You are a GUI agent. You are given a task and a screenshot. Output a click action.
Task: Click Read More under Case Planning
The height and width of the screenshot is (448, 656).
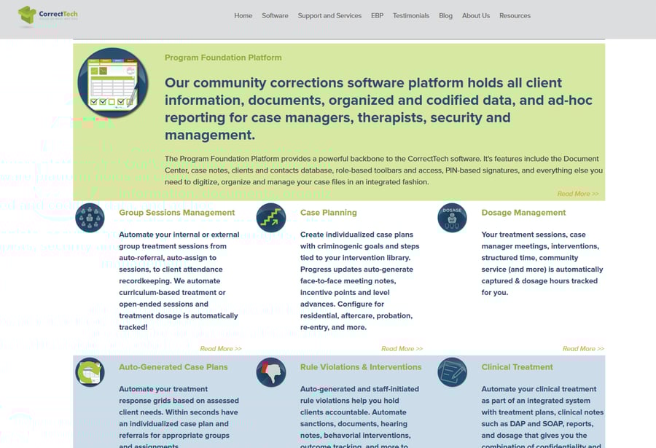click(x=402, y=349)
